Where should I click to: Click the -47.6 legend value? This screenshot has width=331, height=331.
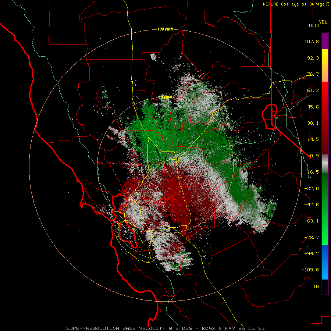click(312, 205)
